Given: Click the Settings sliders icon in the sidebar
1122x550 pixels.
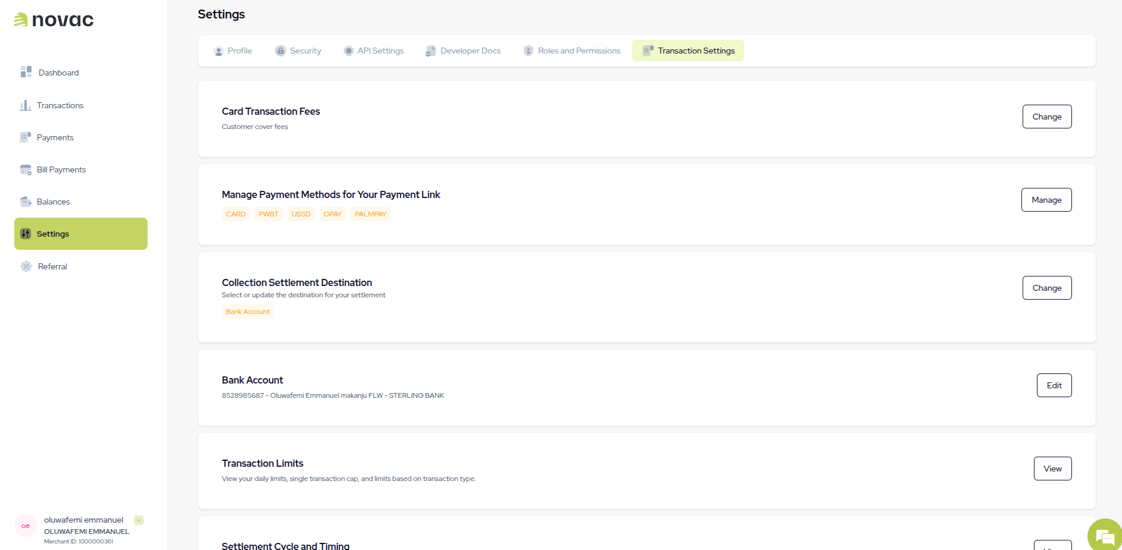Looking at the screenshot, I should [x=26, y=234].
